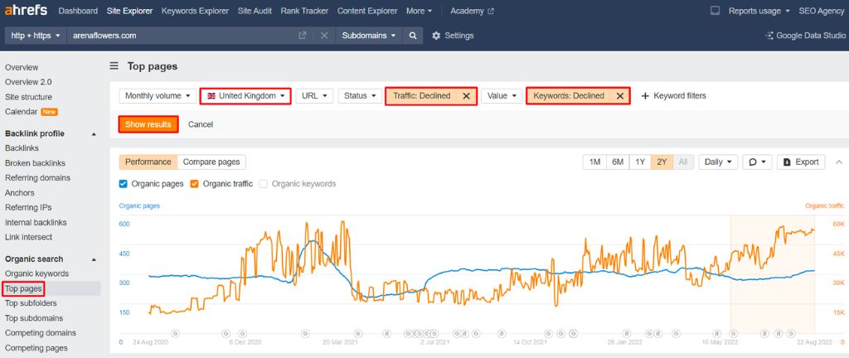Click the Ahrefs logo
Image resolution: width=849 pixels, height=358 pixels.
(x=27, y=11)
